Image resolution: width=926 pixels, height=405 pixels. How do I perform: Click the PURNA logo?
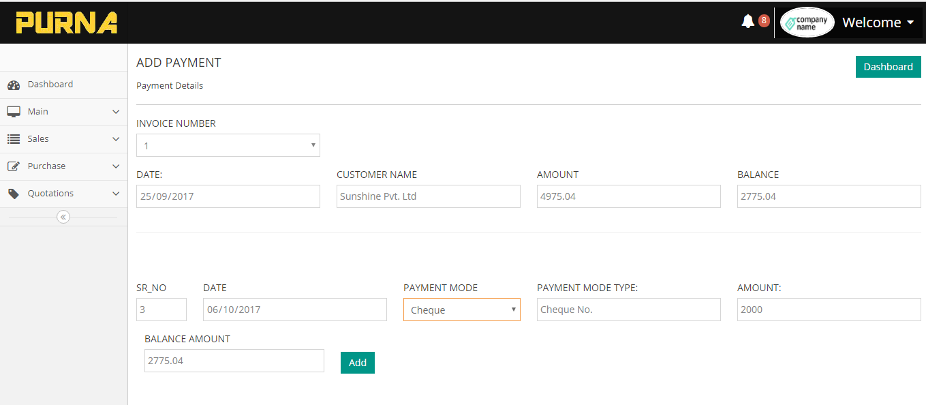pyautogui.click(x=67, y=22)
